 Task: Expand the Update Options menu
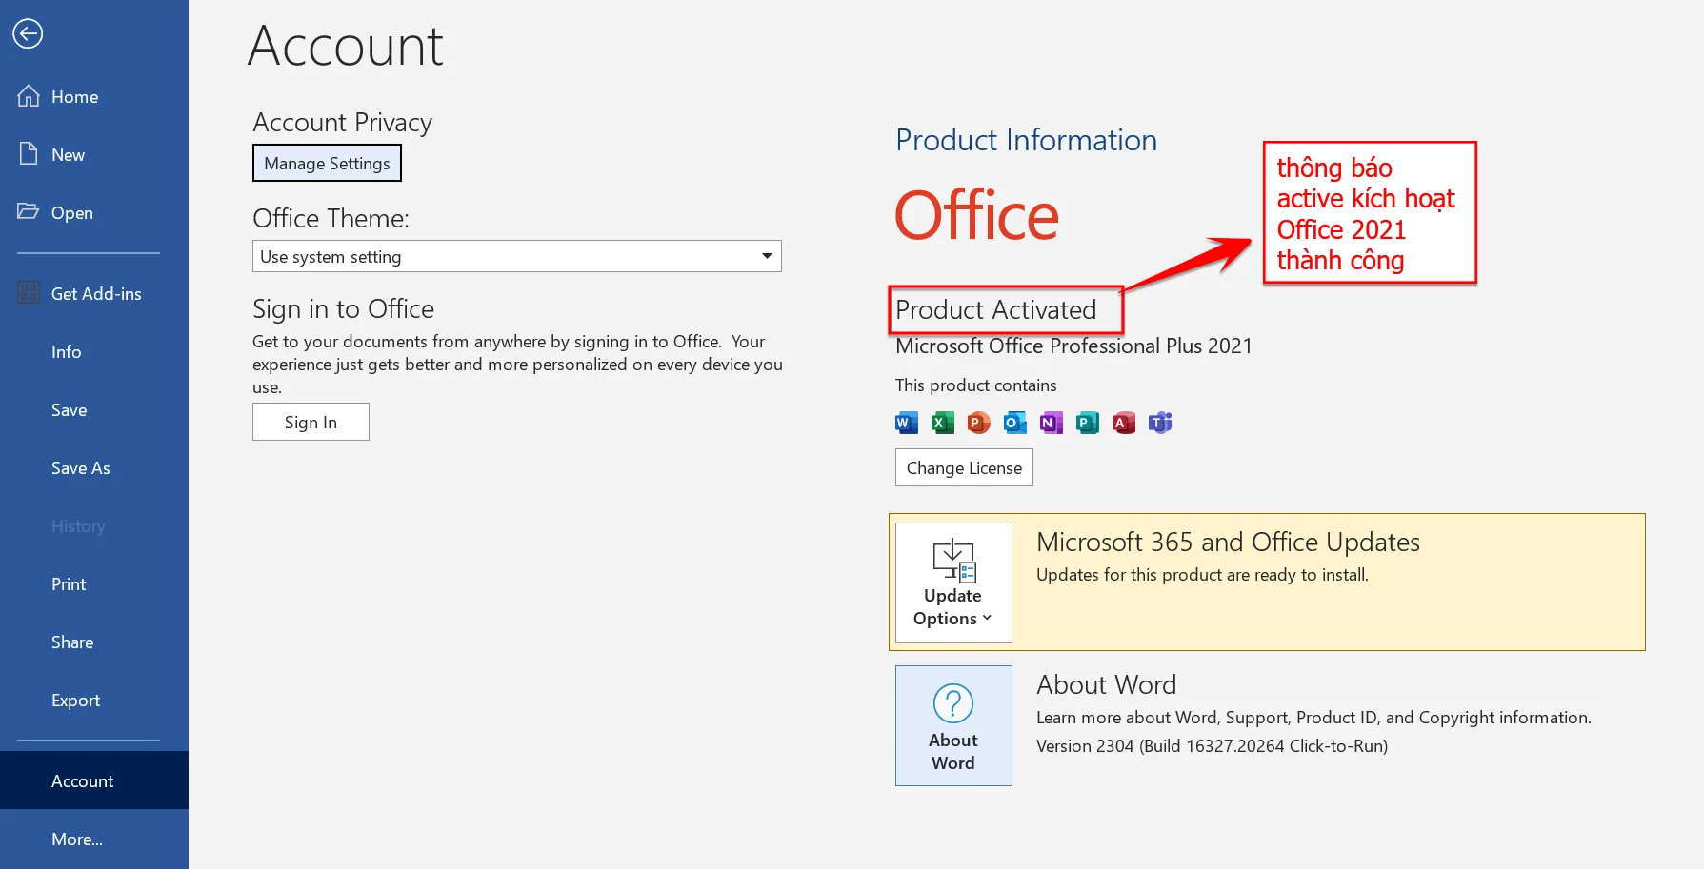pyautogui.click(x=953, y=583)
